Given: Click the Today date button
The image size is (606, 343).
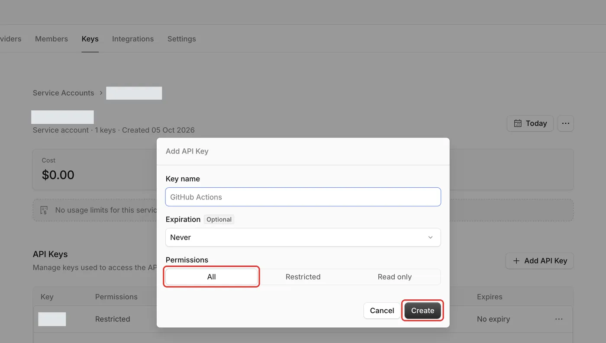Looking at the screenshot, I should coord(530,123).
